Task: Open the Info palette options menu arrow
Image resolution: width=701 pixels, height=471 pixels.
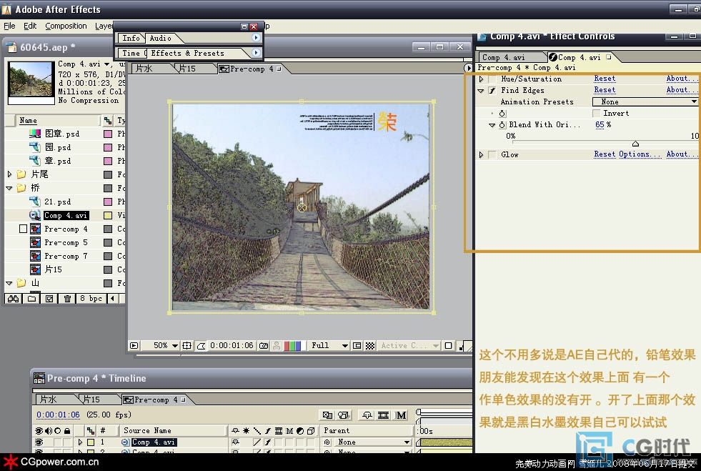Action: 256,38
